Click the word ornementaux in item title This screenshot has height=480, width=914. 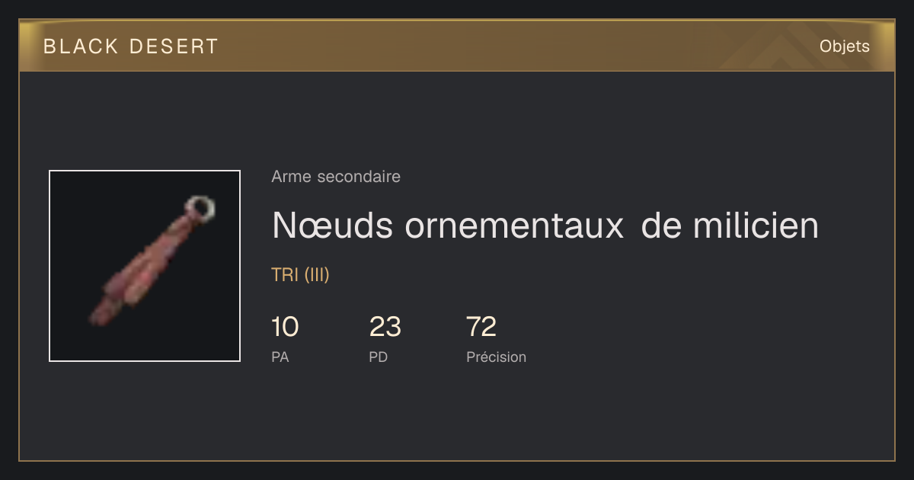click(514, 225)
